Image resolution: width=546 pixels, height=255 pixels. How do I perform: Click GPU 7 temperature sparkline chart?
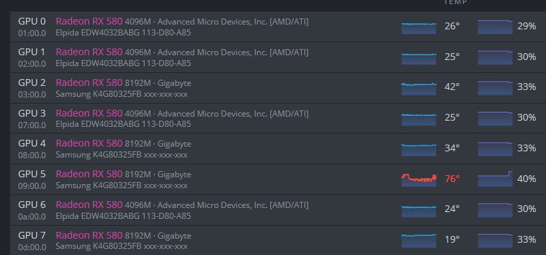418,241
